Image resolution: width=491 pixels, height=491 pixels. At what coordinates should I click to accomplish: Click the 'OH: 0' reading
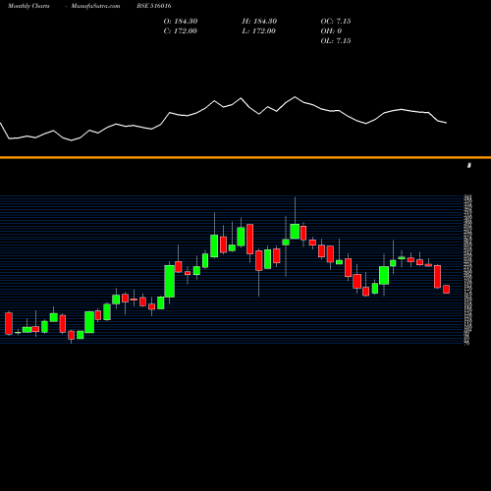(331, 31)
